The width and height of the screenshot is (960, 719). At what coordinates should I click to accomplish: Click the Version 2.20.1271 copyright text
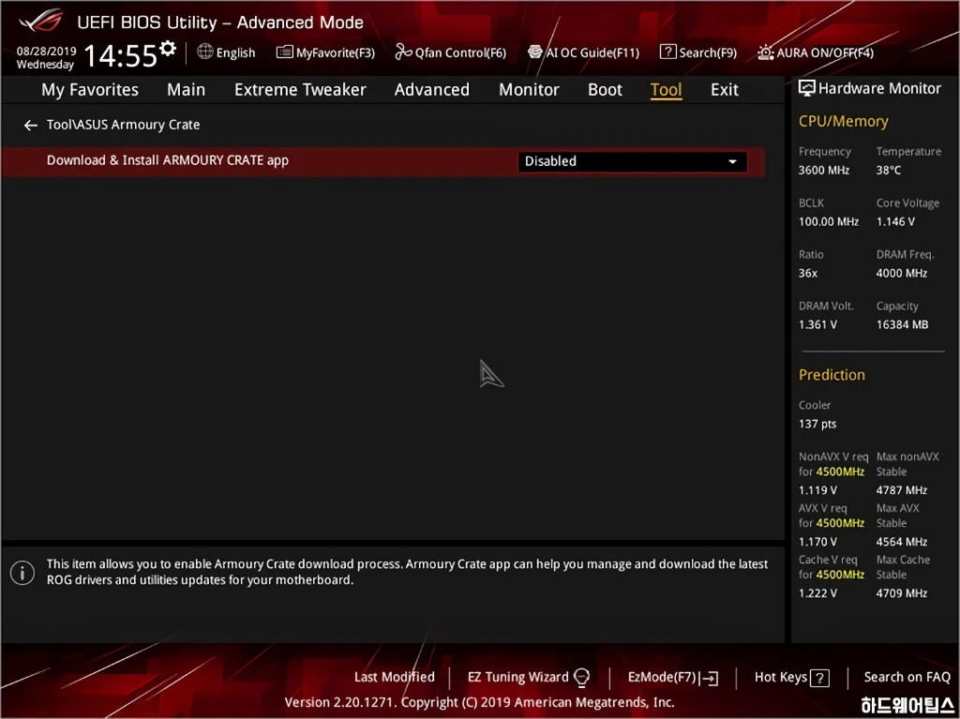[x=479, y=702]
